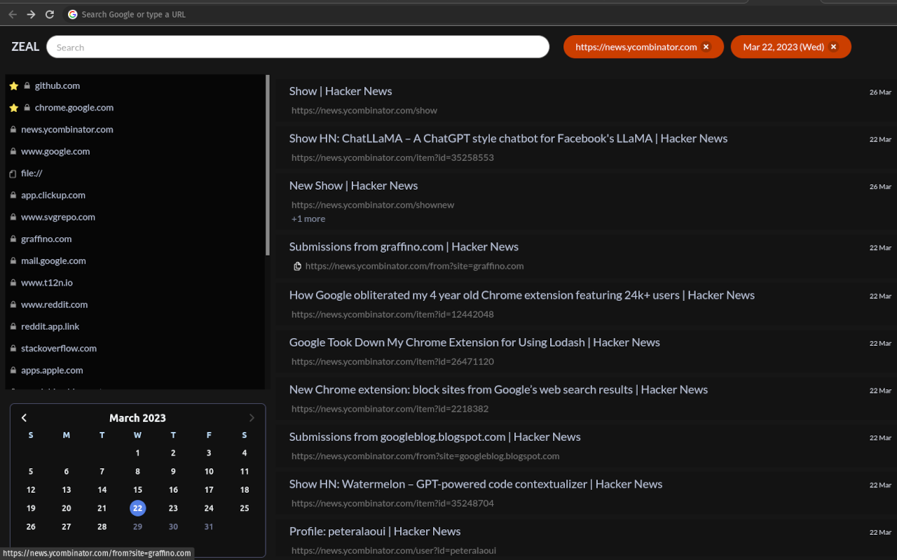Viewport: 897px width, 560px height.
Task: Go to next month in calendar
Action: (252, 418)
